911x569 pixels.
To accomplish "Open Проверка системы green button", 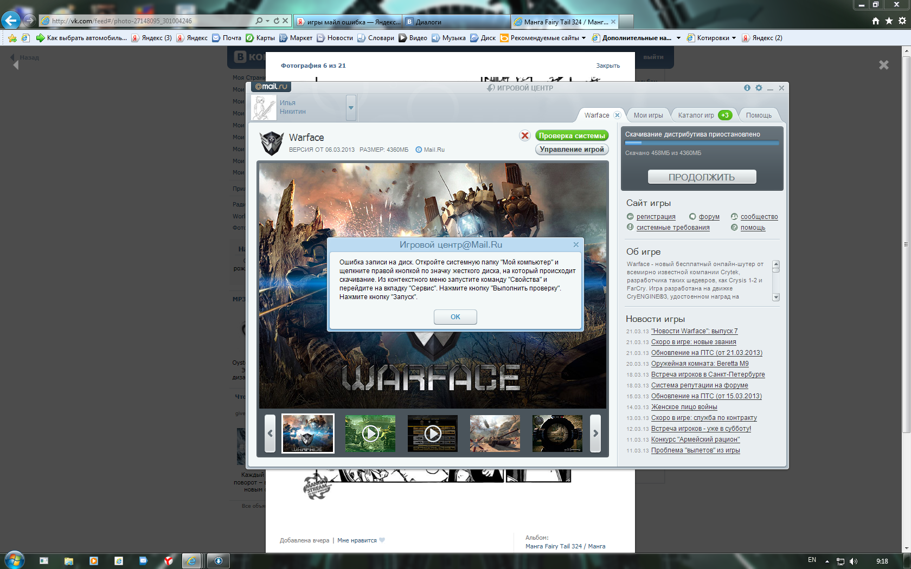I will click(x=572, y=135).
